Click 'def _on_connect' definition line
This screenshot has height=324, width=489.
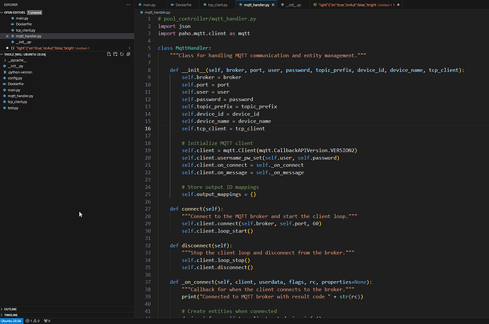point(271,282)
